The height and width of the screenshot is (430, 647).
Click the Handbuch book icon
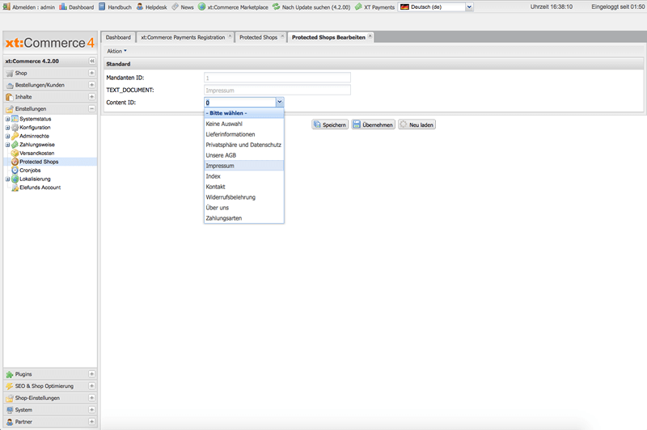[102, 6]
